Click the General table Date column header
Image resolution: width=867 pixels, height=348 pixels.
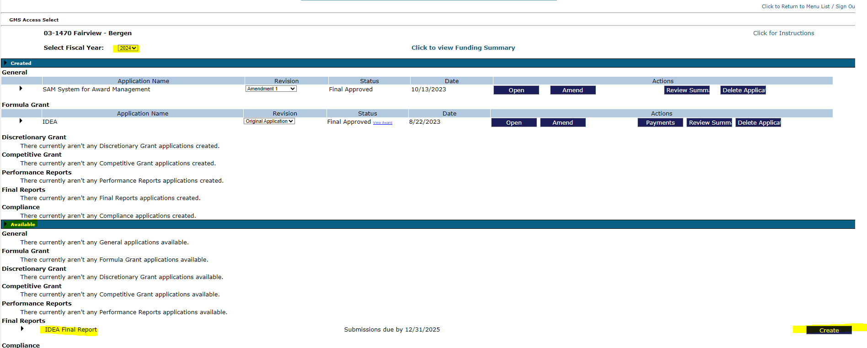tap(452, 81)
